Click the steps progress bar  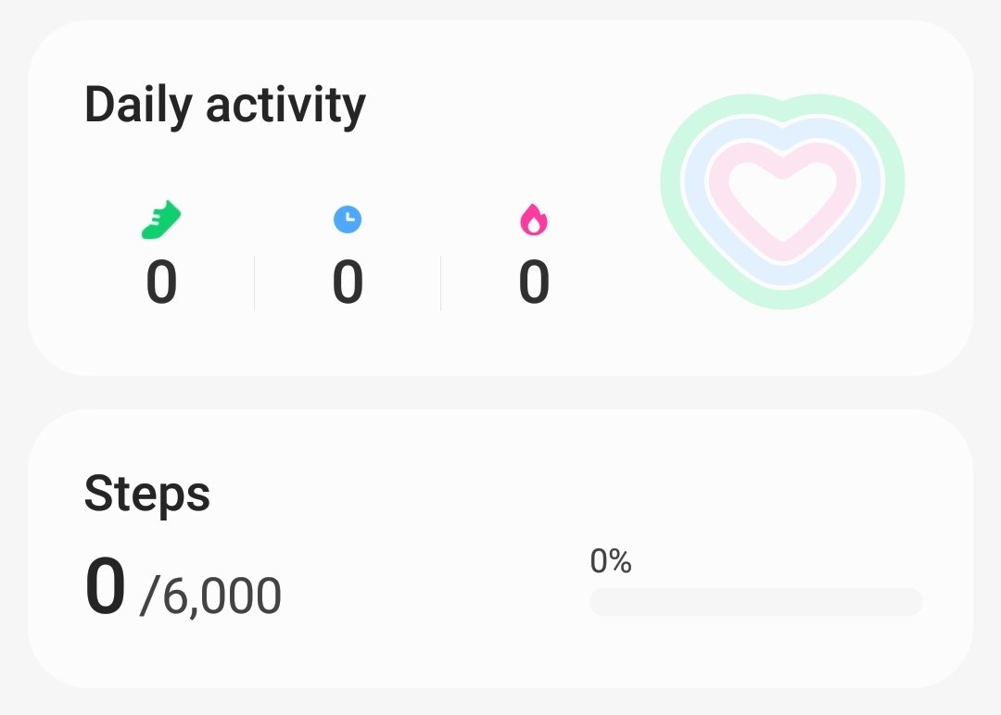[x=756, y=602]
